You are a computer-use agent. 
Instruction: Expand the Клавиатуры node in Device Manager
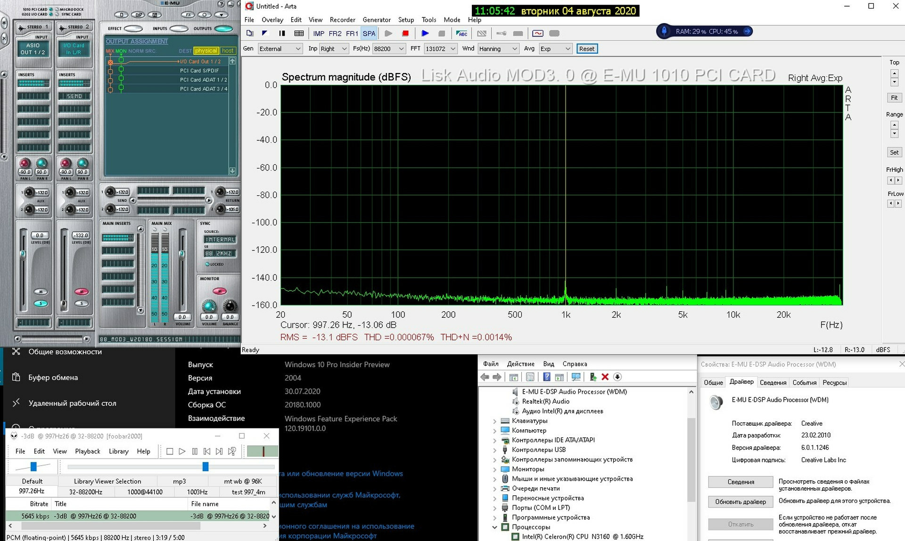point(494,421)
